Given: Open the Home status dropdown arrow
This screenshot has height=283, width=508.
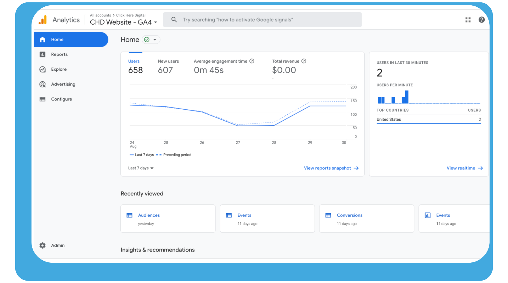Looking at the screenshot, I should (x=155, y=40).
